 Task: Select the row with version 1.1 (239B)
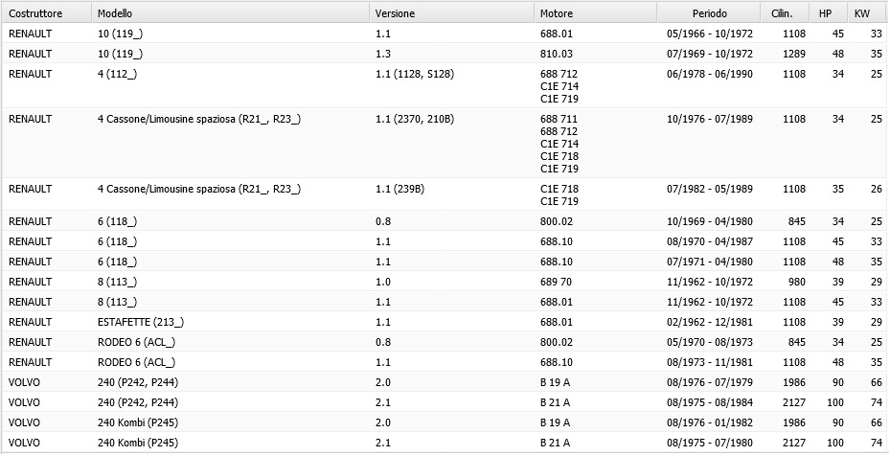pyautogui.click(x=445, y=194)
